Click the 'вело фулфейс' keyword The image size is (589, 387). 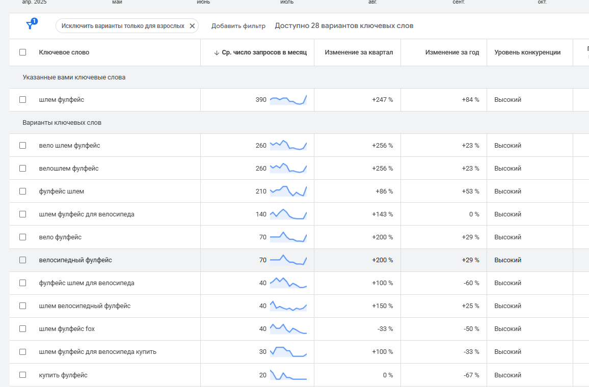click(60, 237)
